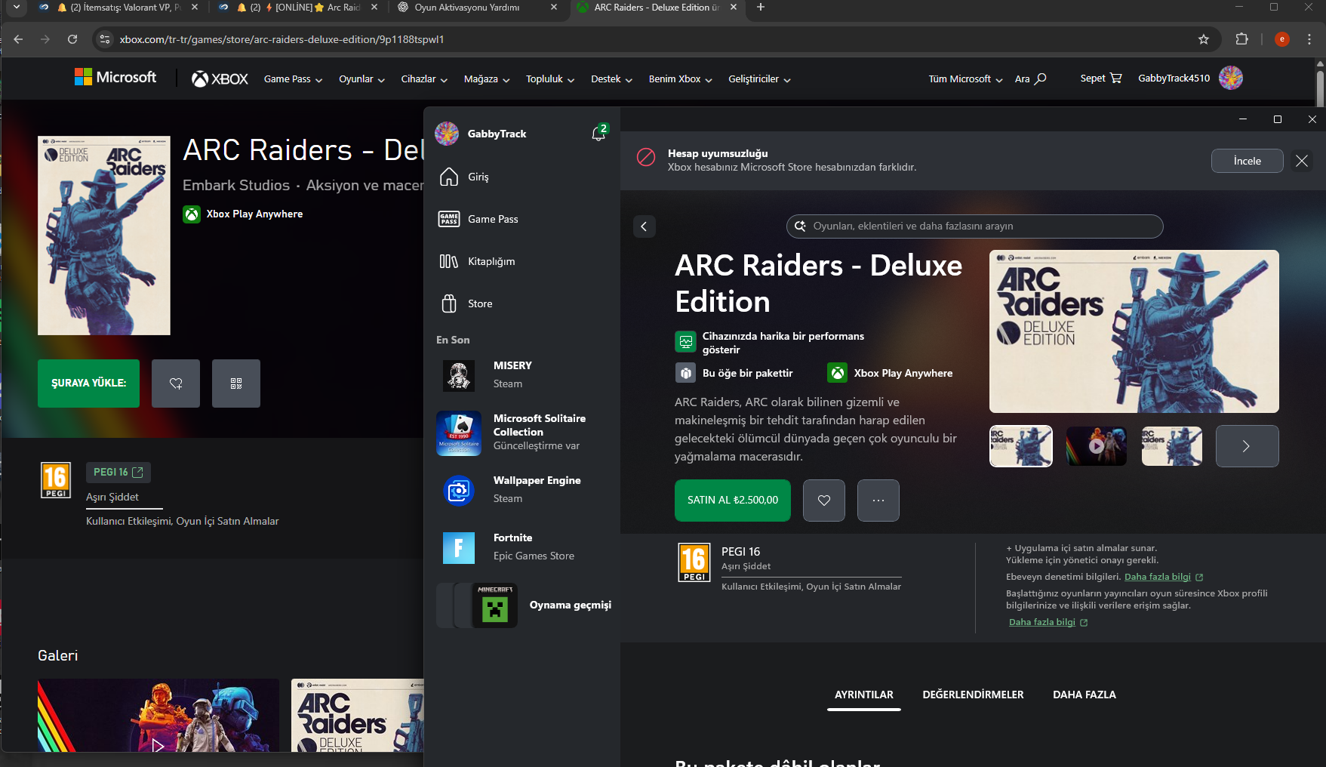The width and height of the screenshot is (1326, 767).
Task: Go back in browser history
Action: [18, 39]
